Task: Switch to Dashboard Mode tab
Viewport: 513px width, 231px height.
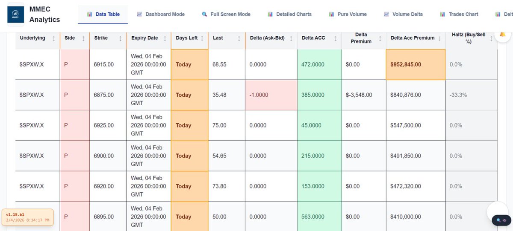Action: pos(161,14)
